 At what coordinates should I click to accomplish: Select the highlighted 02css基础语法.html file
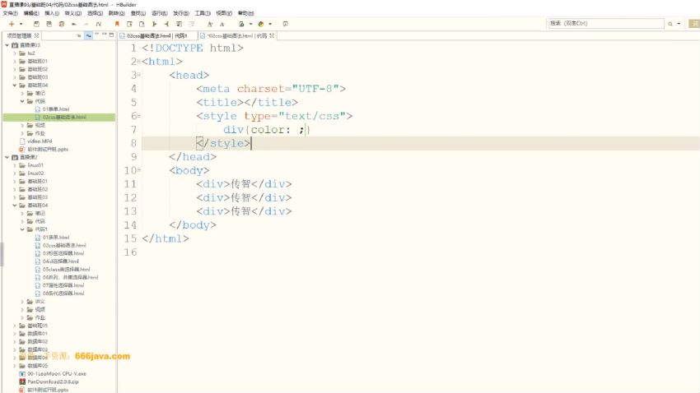coord(64,118)
